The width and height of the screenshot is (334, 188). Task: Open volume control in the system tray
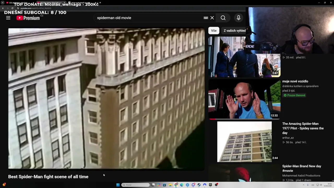click(x=321, y=185)
